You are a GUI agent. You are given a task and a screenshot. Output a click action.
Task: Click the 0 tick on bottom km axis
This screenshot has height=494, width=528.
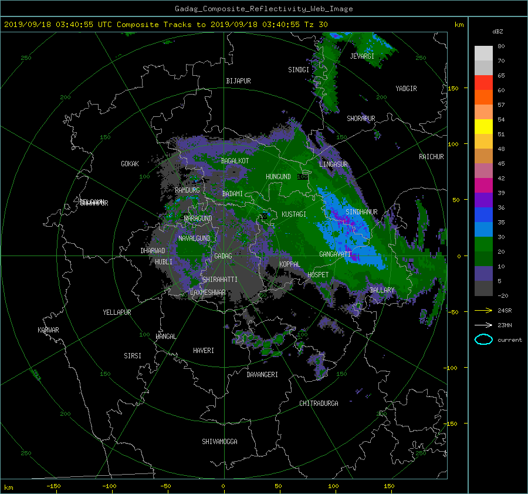[x=223, y=486]
